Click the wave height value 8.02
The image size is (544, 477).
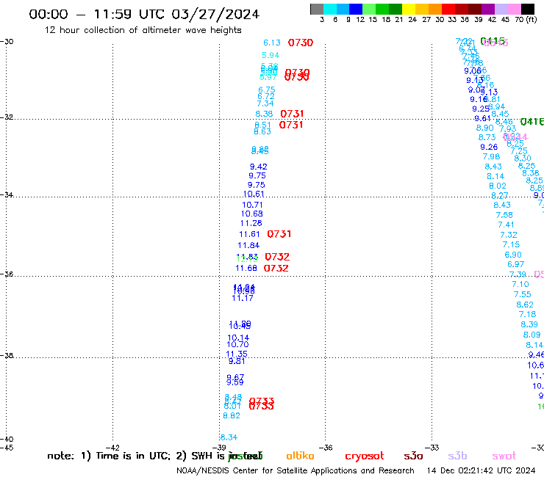pyautogui.click(x=498, y=186)
